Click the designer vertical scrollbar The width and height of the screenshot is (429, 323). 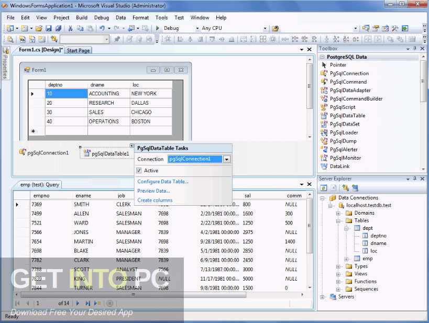[310, 86]
